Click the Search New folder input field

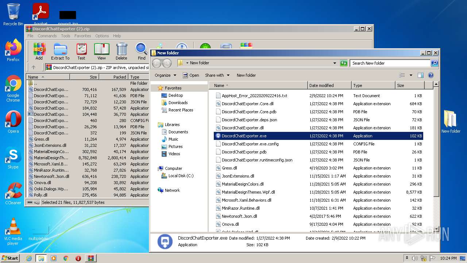pos(390,63)
